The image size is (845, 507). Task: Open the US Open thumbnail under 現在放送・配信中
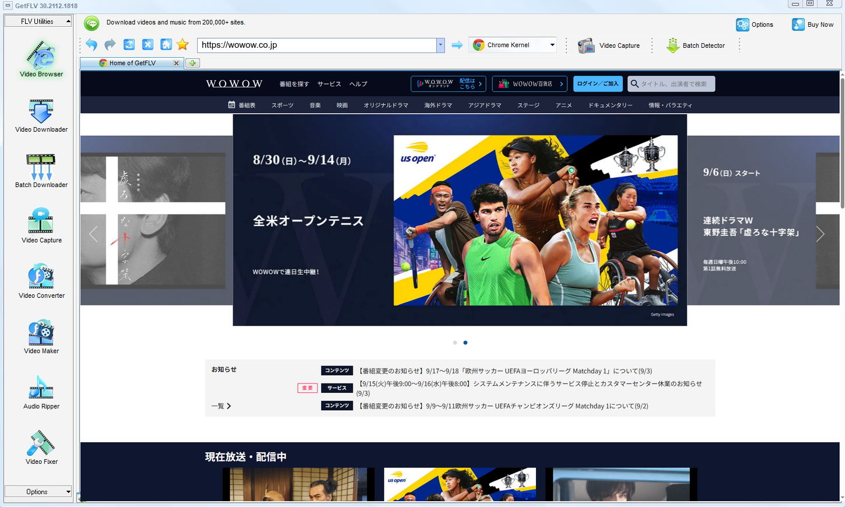click(460, 484)
